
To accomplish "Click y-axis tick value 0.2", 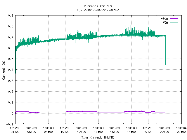I will [11, 92].
